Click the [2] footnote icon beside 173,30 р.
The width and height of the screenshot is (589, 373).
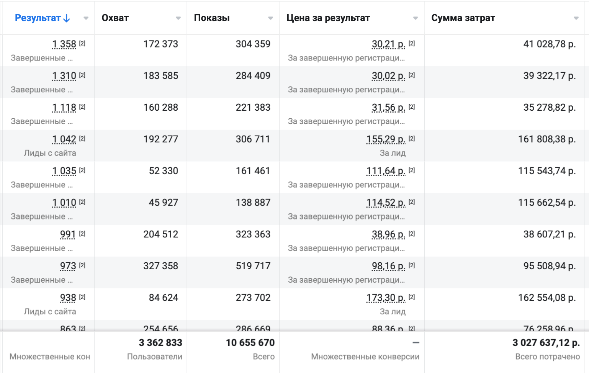[x=412, y=297]
